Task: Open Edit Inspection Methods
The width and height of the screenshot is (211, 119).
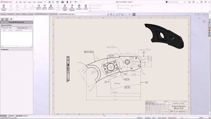Action: click(72, 8)
